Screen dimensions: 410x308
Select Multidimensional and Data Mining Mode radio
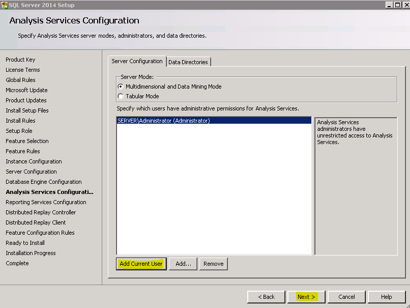click(x=121, y=87)
